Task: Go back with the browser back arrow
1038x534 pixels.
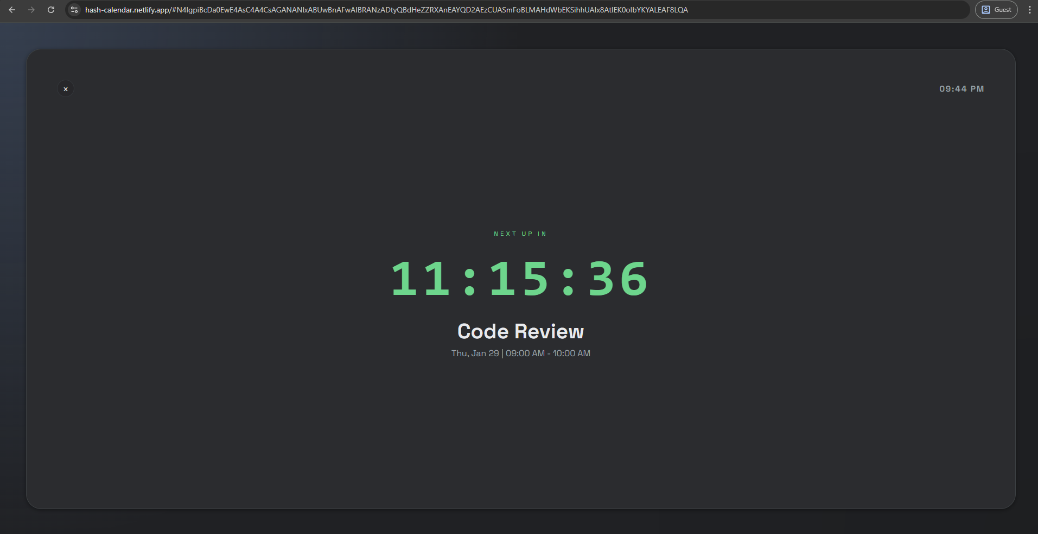Action: [x=12, y=10]
